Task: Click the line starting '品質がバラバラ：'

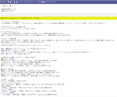Action: click(x=23, y=64)
